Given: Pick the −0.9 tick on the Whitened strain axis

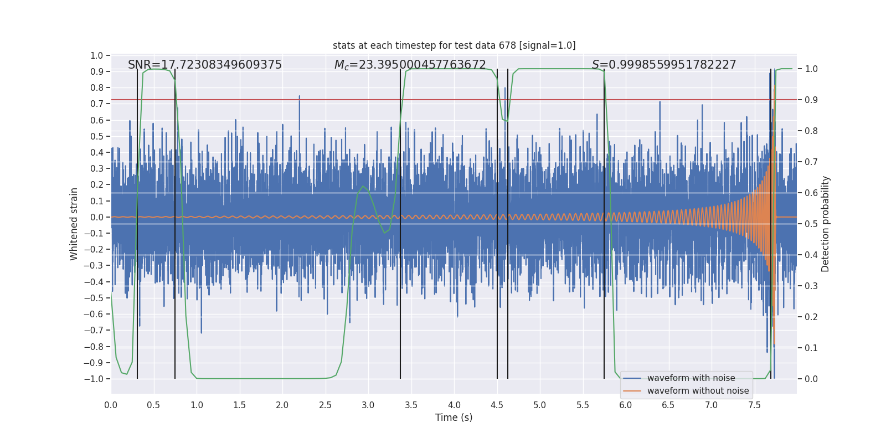Looking at the screenshot, I should tap(94, 363).
